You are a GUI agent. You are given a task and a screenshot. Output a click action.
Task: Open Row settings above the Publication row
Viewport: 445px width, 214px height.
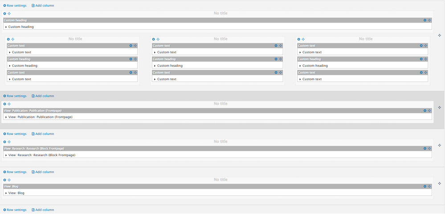(15, 96)
